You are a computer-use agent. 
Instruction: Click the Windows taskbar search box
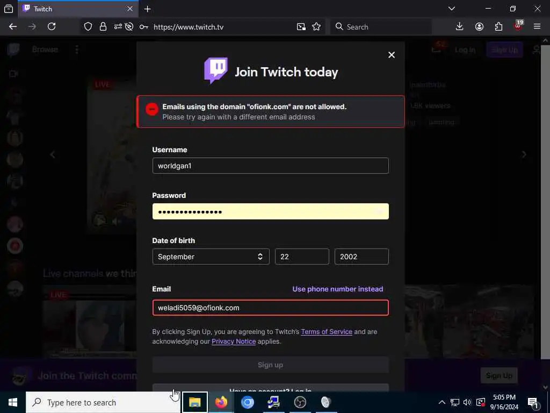[103, 402]
